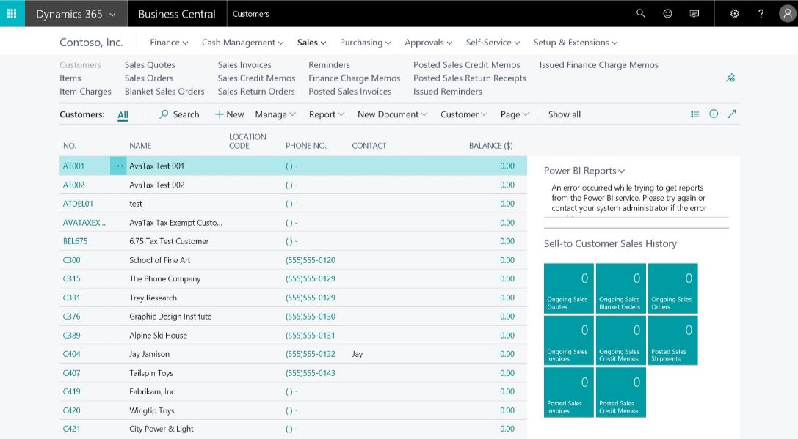Select the All customers view
The width and height of the screenshot is (798, 439).
123,115
